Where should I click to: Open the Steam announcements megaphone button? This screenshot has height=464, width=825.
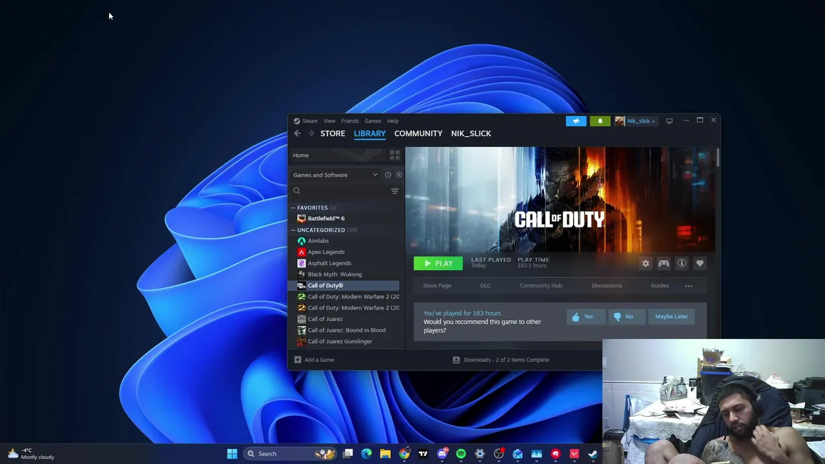(576, 121)
